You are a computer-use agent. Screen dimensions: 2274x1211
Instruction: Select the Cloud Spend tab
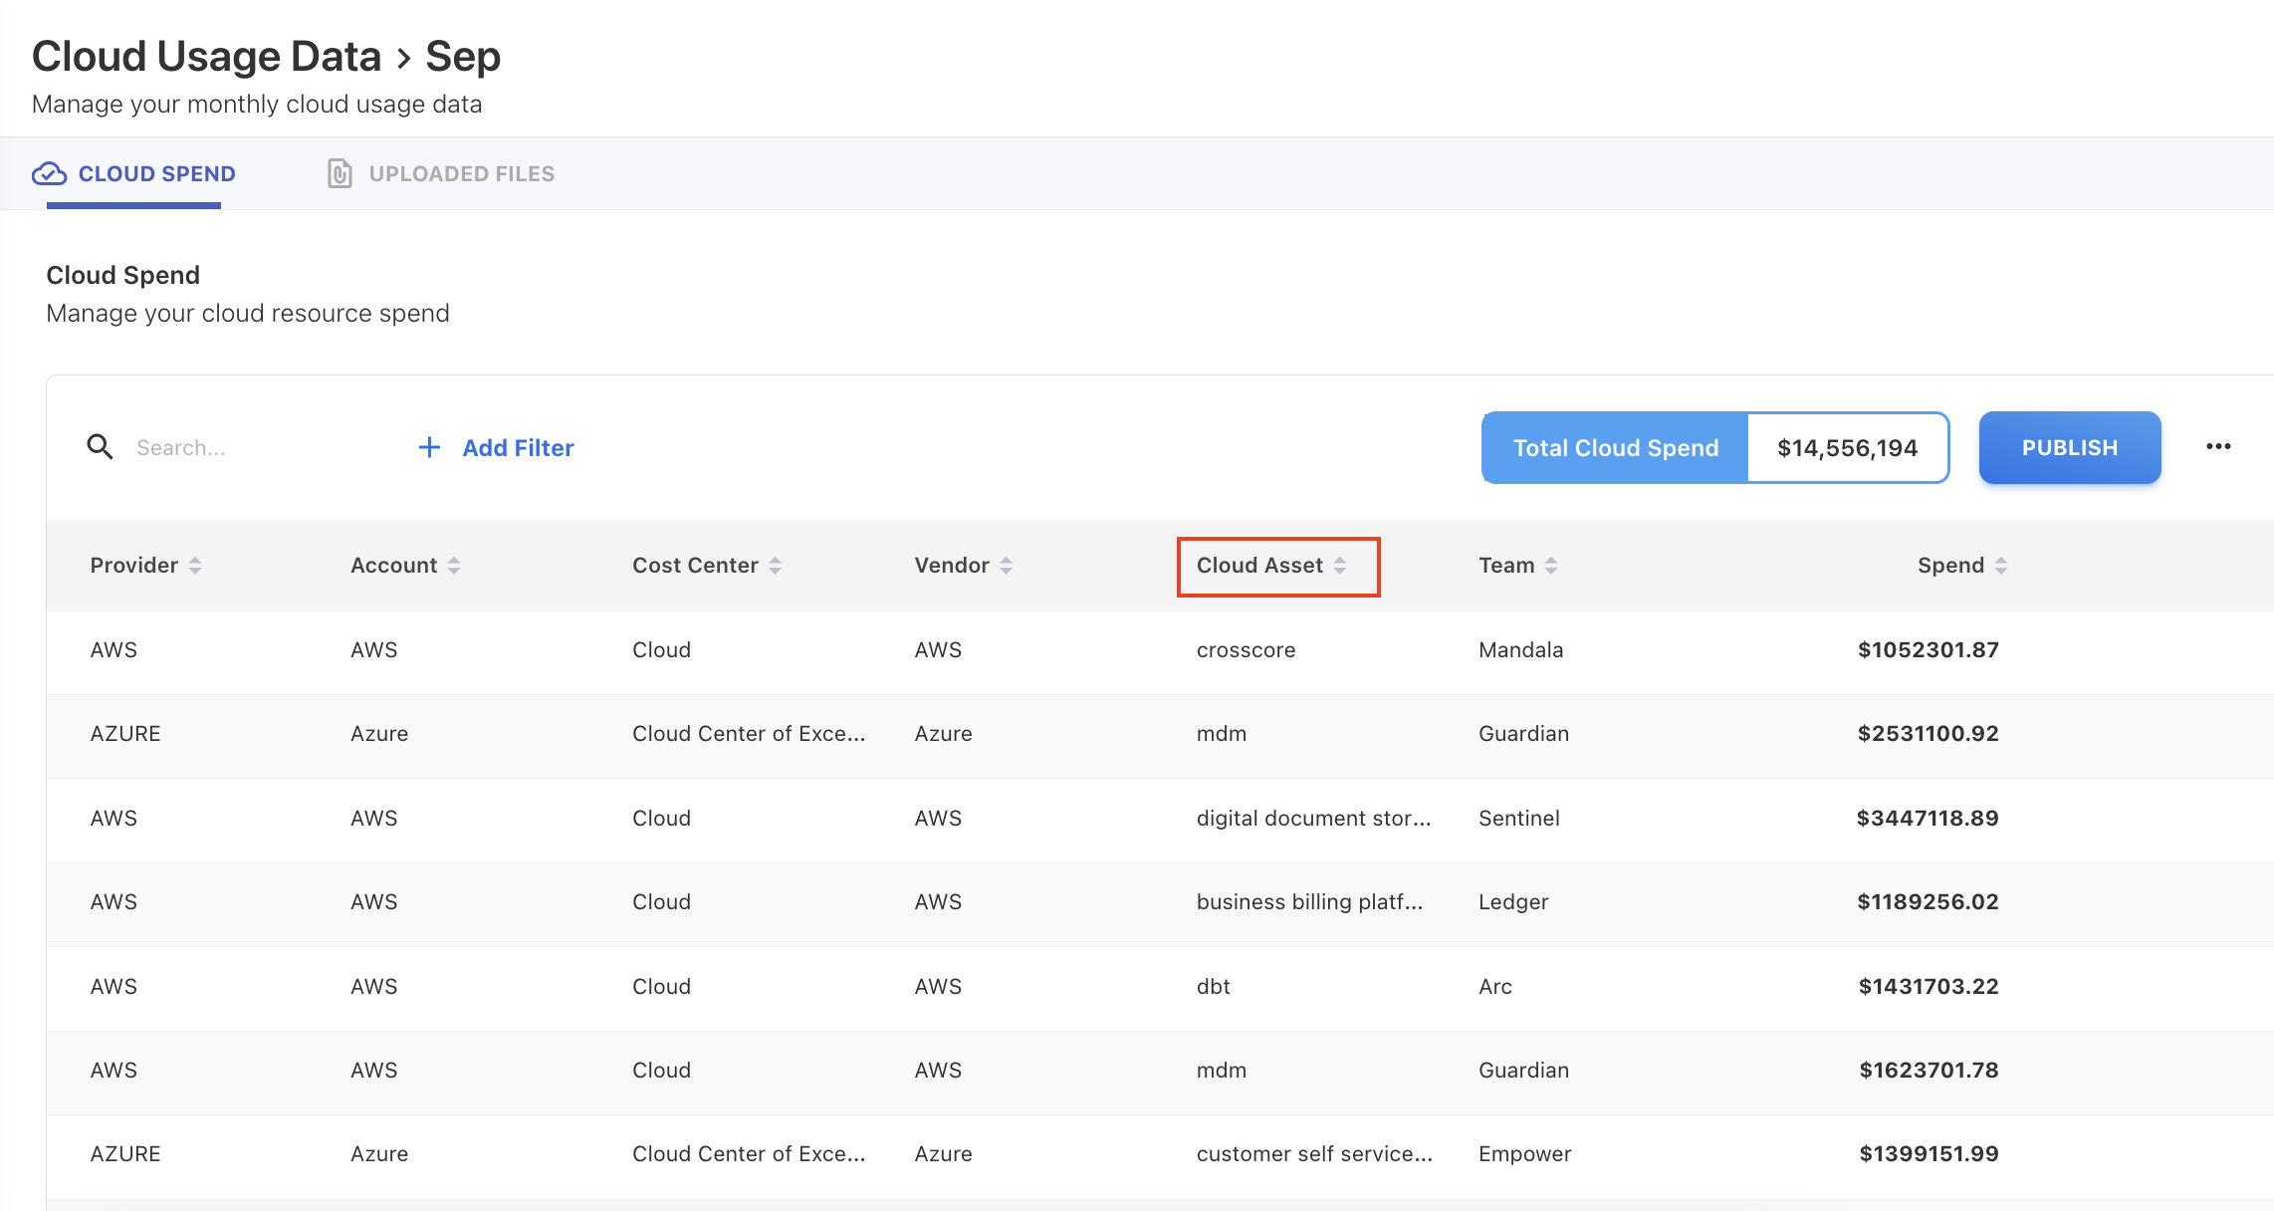click(x=156, y=174)
